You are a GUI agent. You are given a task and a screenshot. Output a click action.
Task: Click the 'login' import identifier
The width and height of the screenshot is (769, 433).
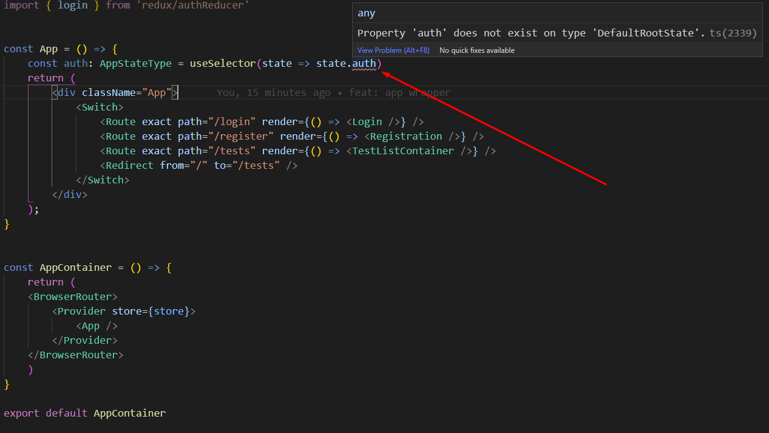point(73,5)
